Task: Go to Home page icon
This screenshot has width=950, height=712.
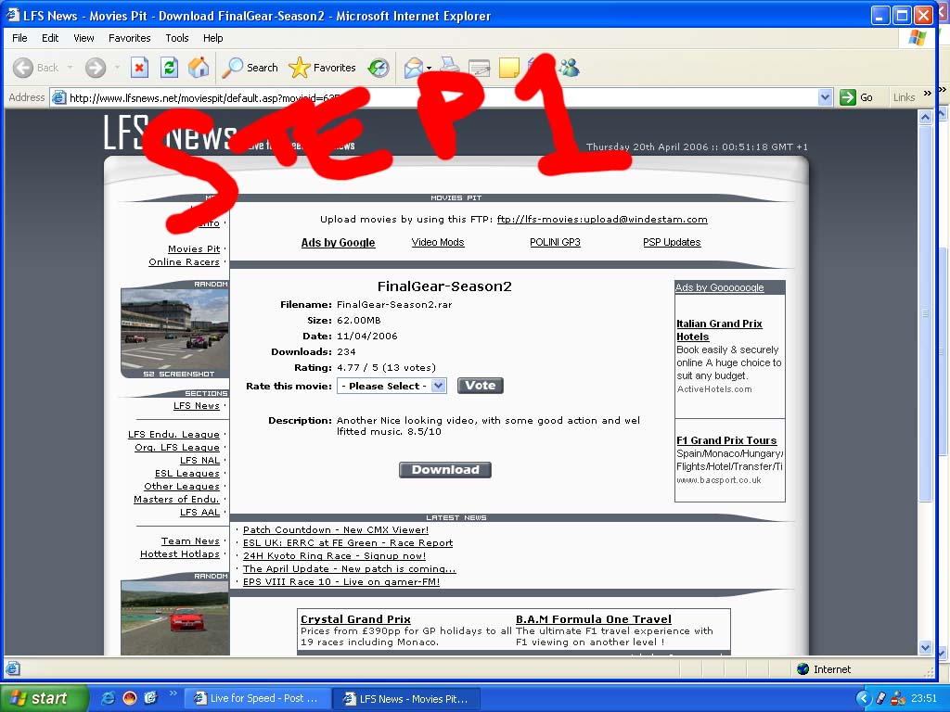Action: coord(199,68)
